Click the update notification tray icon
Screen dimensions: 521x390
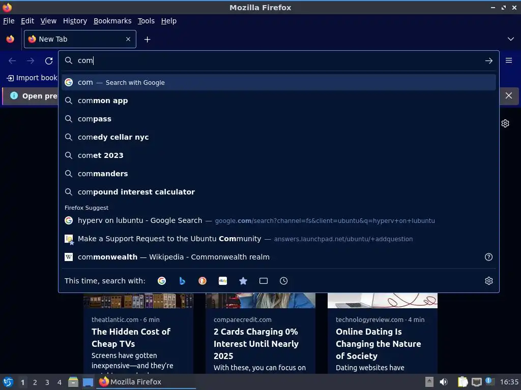(489, 381)
